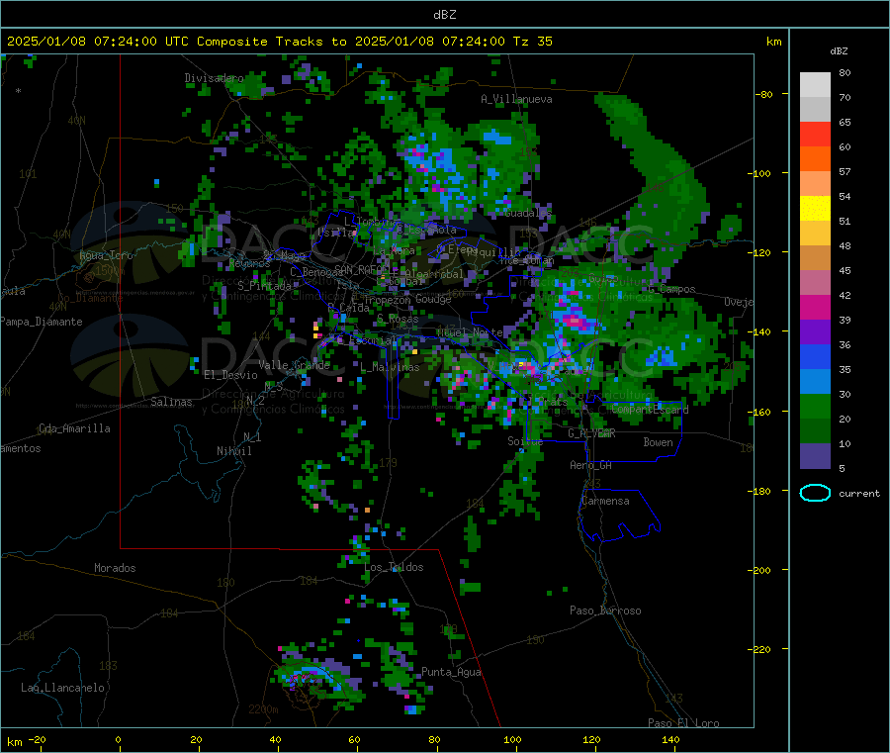Click the 80 value on the dBZ scale
This screenshot has height=753, width=890.
coord(845,72)
